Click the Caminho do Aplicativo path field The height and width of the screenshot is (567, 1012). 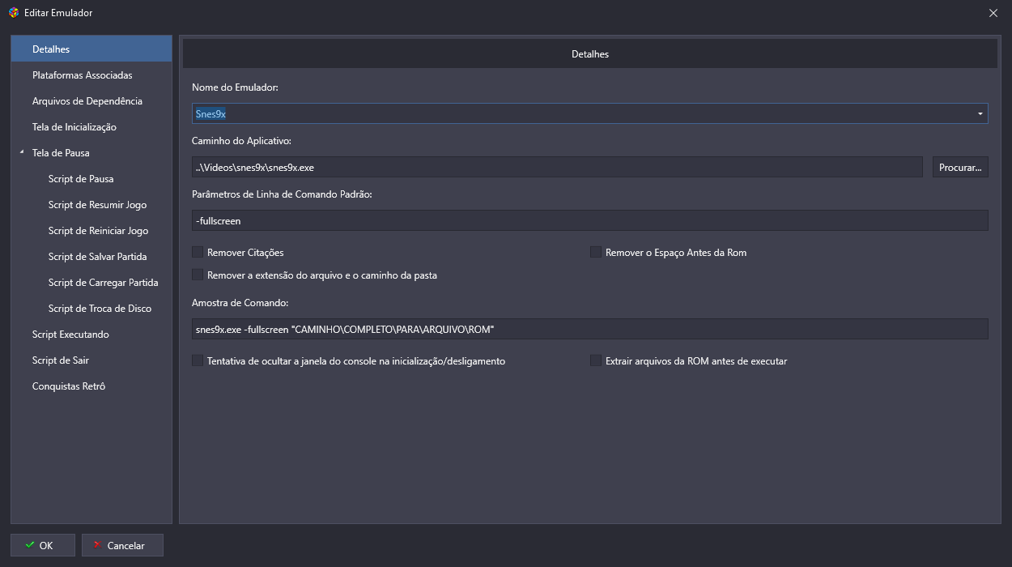pyautogui.click(x=557, y=168)
